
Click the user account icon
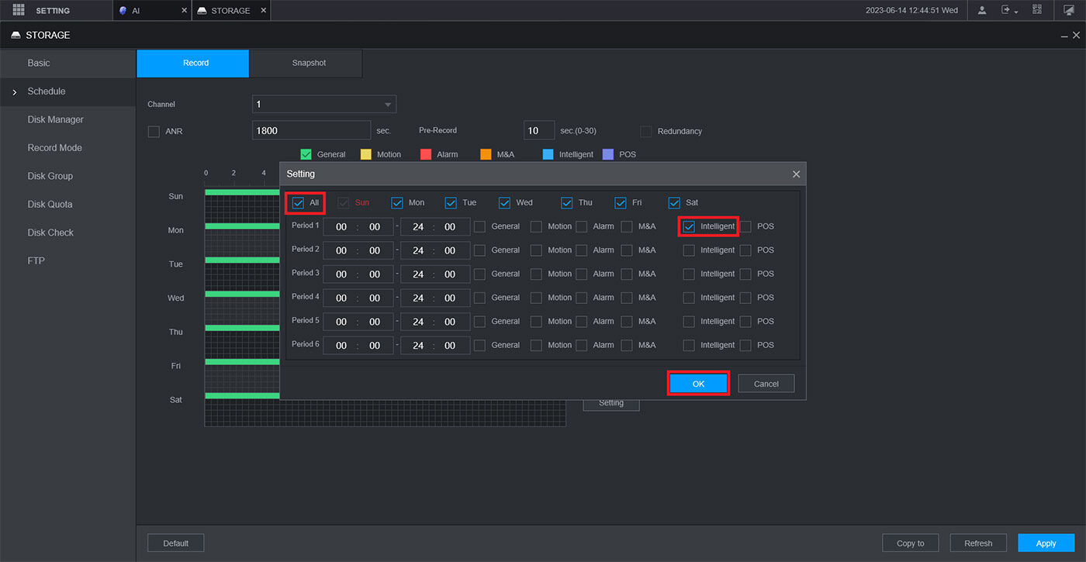pos(982,10)
